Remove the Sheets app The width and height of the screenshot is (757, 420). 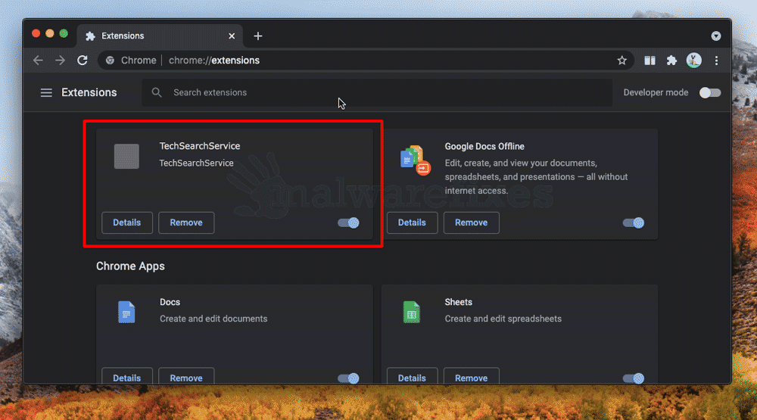(471, 377)
